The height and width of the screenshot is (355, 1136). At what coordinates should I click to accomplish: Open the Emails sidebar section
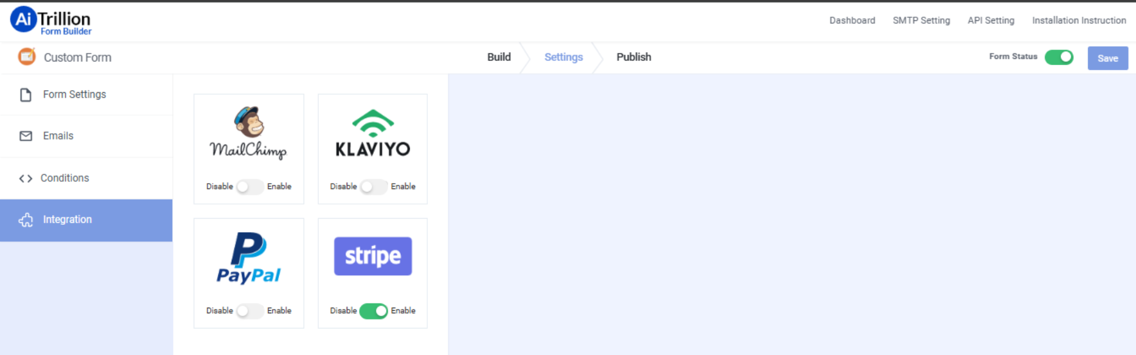[86, 136]
